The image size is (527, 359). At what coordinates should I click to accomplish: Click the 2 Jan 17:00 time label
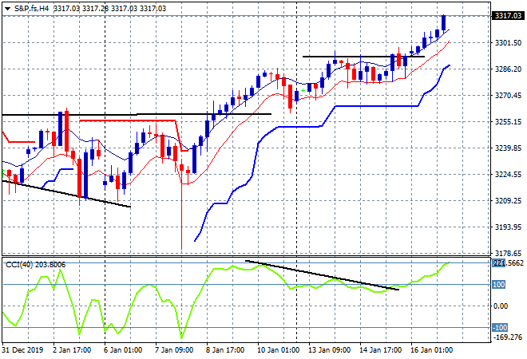click(72, 350)
